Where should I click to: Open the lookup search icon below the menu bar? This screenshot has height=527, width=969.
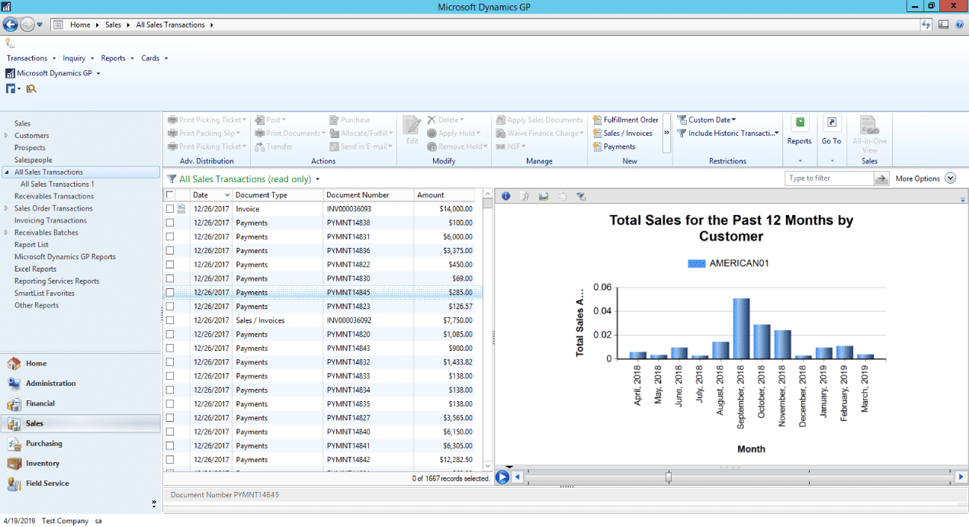click(x=31, y=88)
